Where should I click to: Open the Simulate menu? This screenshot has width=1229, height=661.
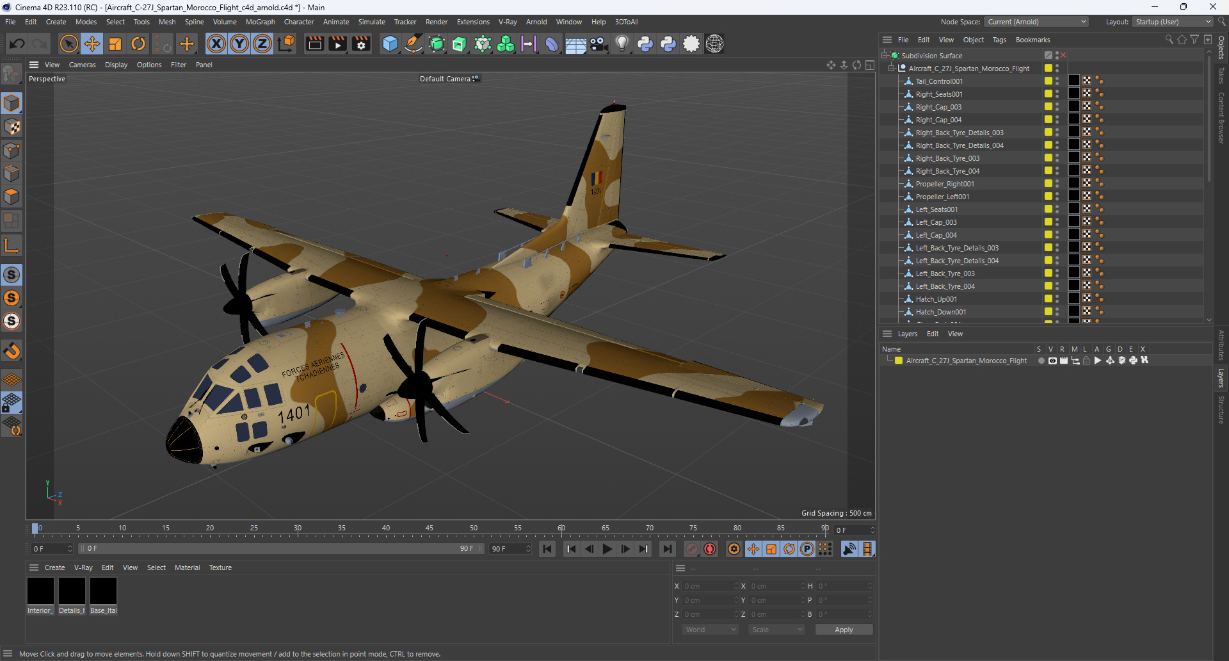click(371, 22)
